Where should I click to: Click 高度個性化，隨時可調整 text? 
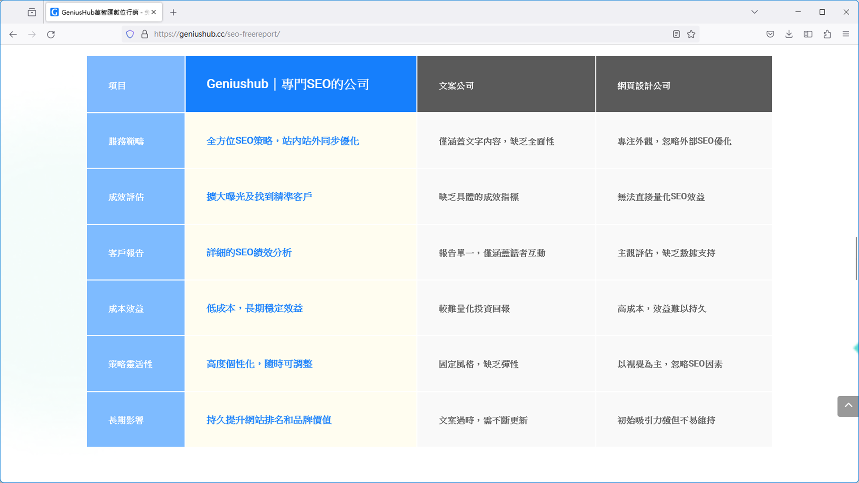259,364
